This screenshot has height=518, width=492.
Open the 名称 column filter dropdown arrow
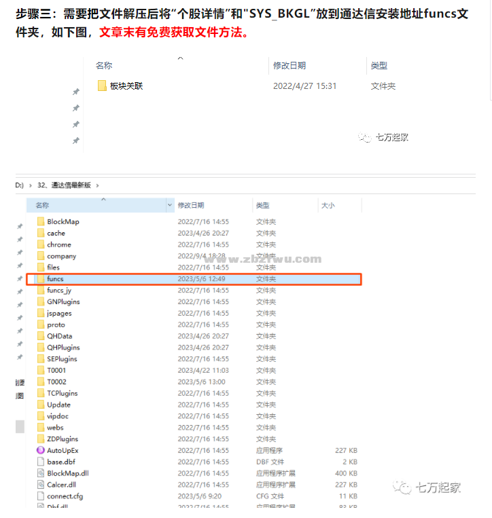coord(170,205)
